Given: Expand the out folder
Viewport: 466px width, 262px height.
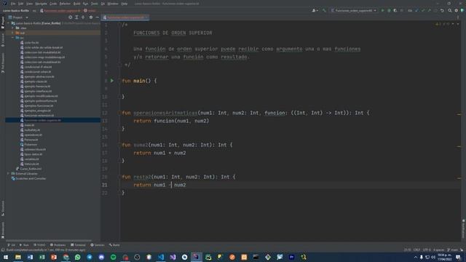Looking at the screenshot, I should click(x=13, y=33).
